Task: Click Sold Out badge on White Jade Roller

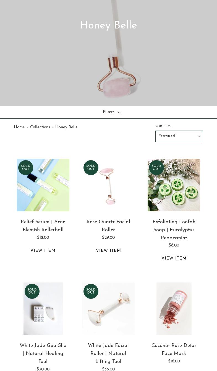Action: (91, 291)
